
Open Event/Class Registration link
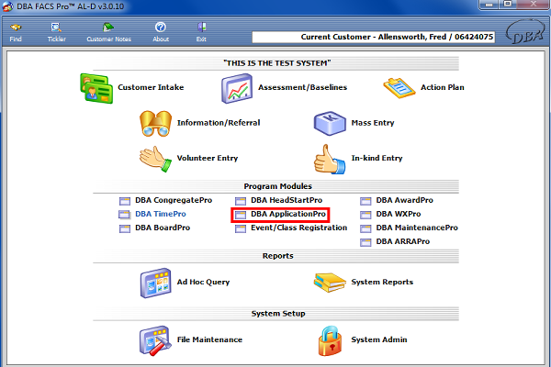298,228
